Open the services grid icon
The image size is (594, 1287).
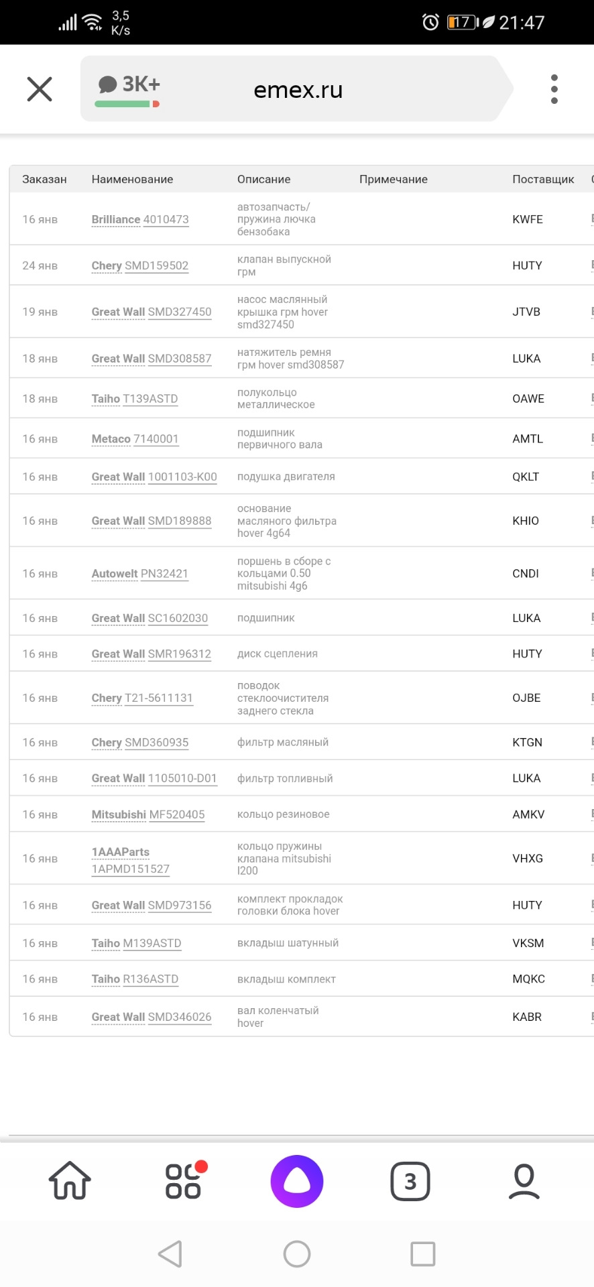click(184, 1180)
